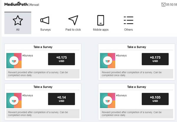Screen dimensions: 177x122
Task: Open the Mobile apps phone icon
Action: pyautogui.click(x=101, y=20)
